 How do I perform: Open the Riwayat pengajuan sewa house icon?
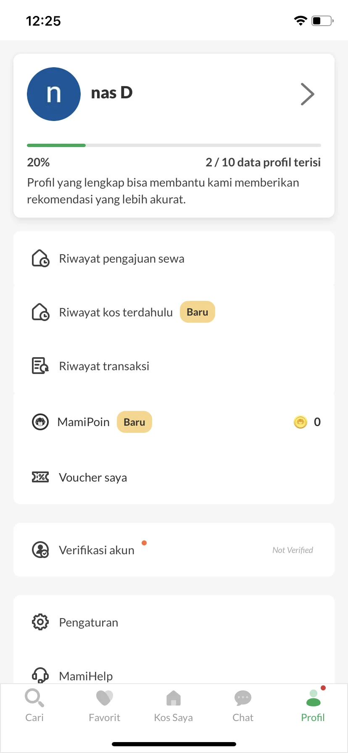pyautogui.click(x=40, y=258)
